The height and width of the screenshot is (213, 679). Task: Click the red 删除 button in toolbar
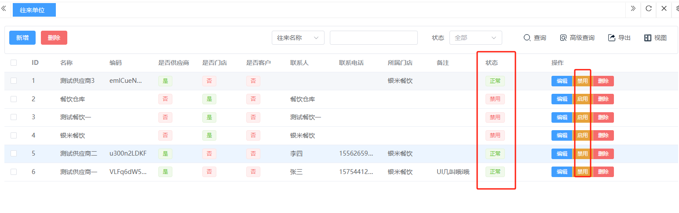click(x=54, y=38)
